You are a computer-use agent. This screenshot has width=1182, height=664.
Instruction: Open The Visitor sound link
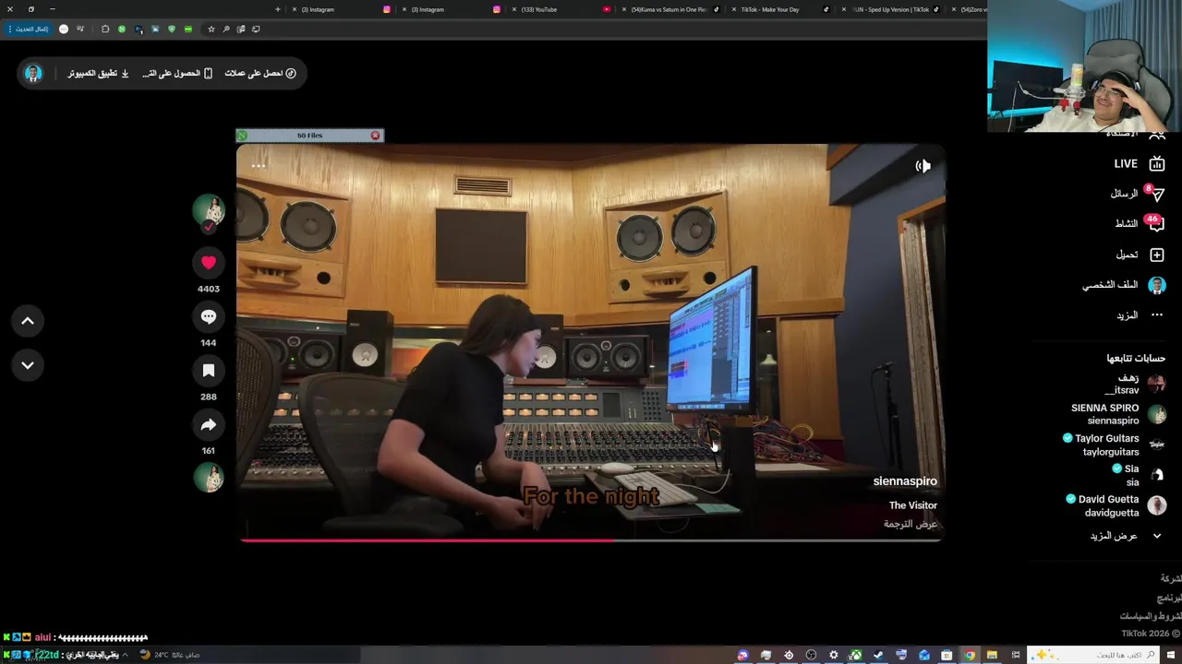click(913, 505)
